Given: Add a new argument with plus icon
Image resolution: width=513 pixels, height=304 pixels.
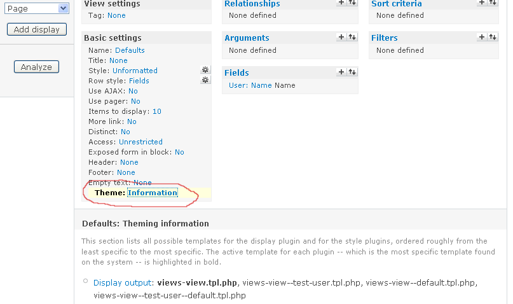Looking at the screenshot, I should point(341,38).
